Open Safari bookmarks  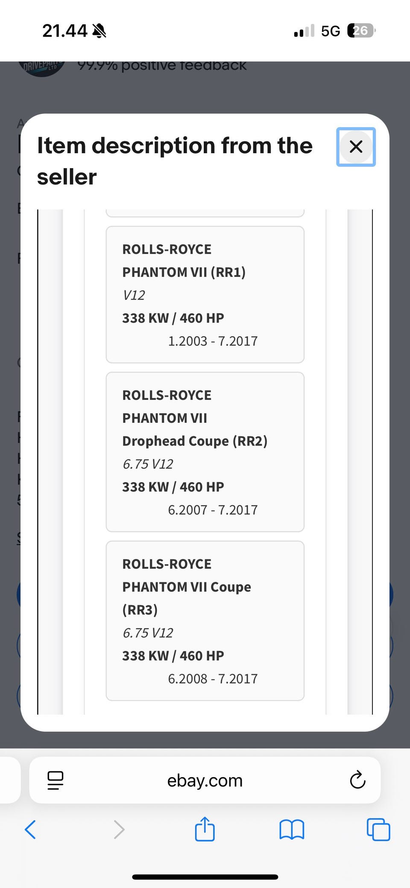tap(292, 830)
